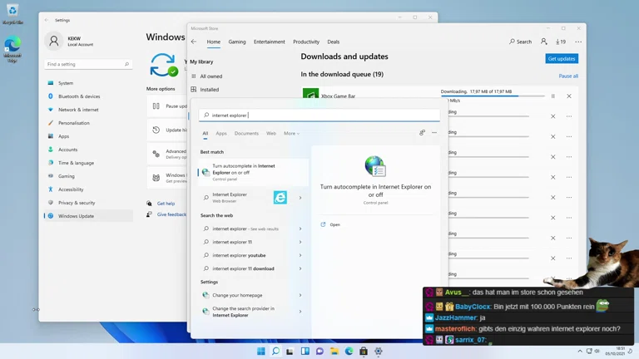This screenshot has width=639, height=359.
Task: Open the Start menu from taskbar
Action: coord(261,352)
